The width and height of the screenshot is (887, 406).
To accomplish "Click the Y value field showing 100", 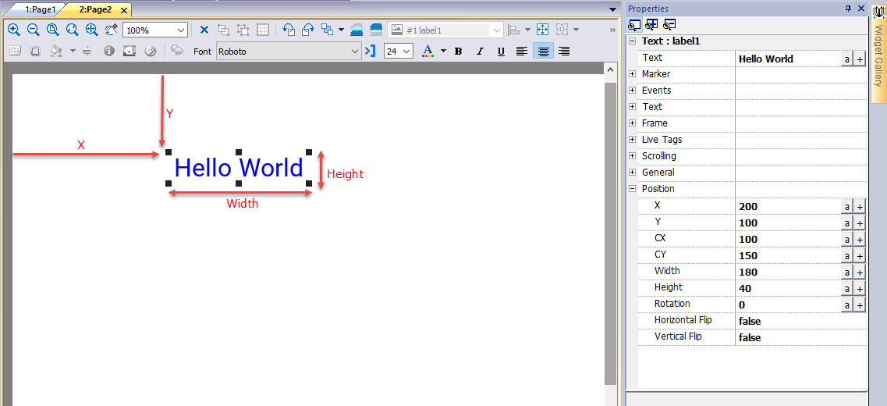I will point(789,223).
